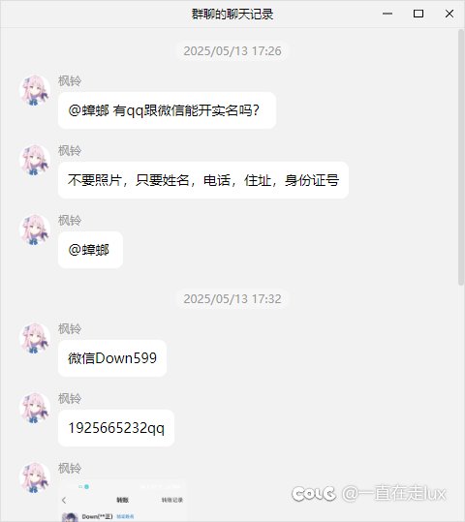Click the avatar next to the 不要照片 message

tap(35, 160)
